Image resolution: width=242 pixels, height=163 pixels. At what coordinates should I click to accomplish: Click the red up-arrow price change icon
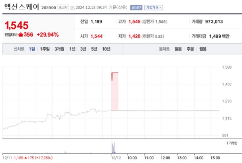[x=21, y=35]
